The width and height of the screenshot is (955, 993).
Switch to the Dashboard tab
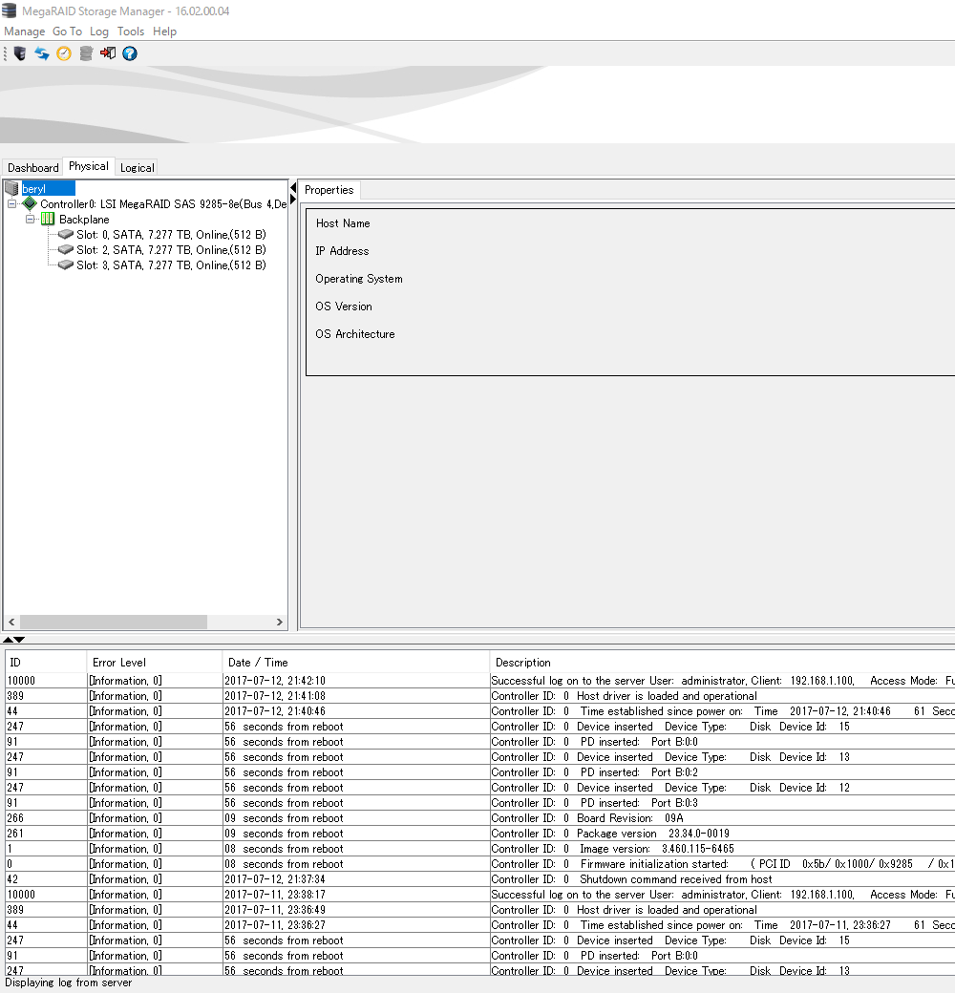point(32,167)
